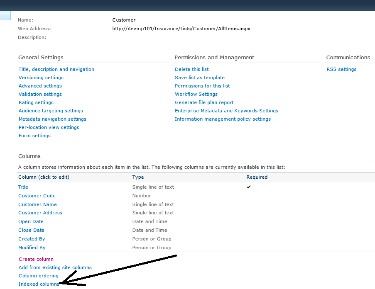Edit the Customer Code column
This screenshot has height=289, width=375.
pos(37,196)
